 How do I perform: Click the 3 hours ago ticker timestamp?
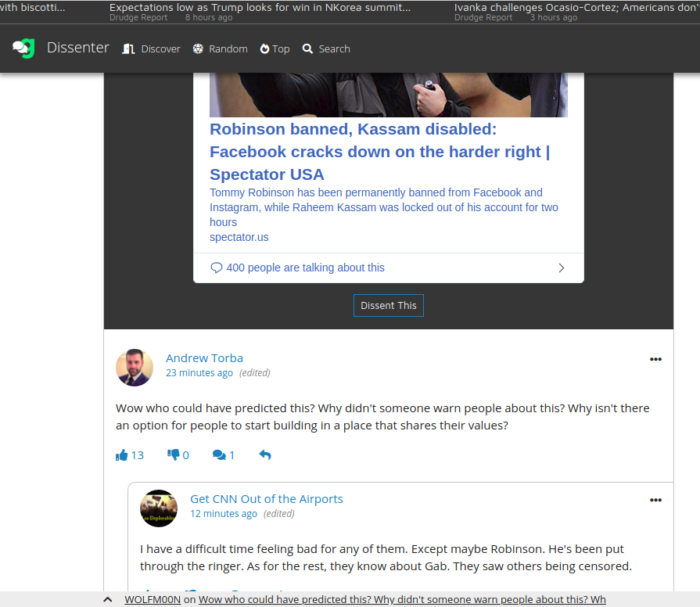[554, 17]
